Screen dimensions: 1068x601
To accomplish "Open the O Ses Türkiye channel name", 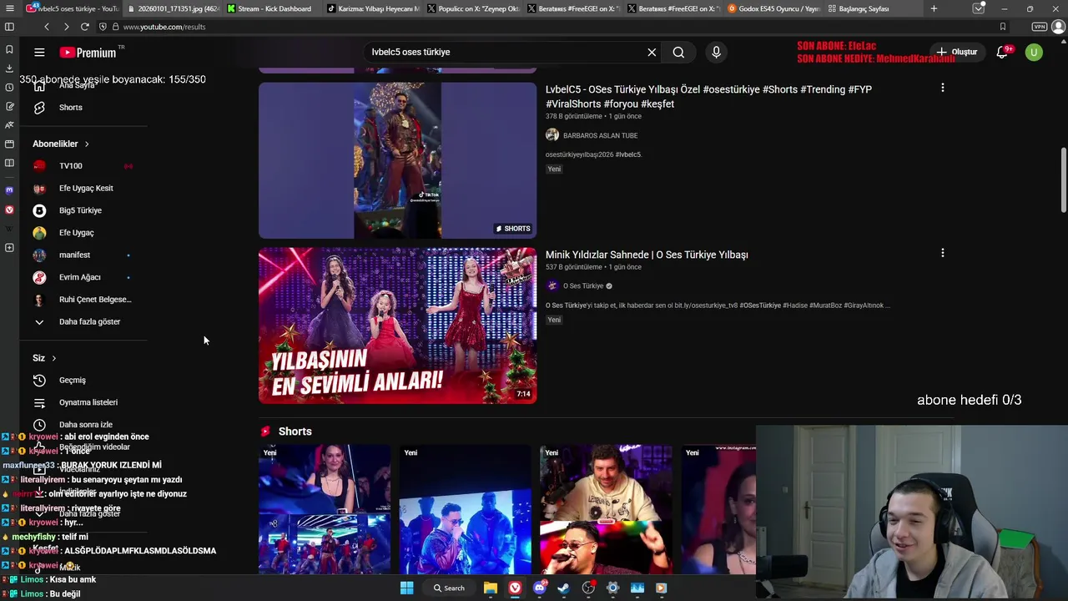I will [x=583, y=285].
